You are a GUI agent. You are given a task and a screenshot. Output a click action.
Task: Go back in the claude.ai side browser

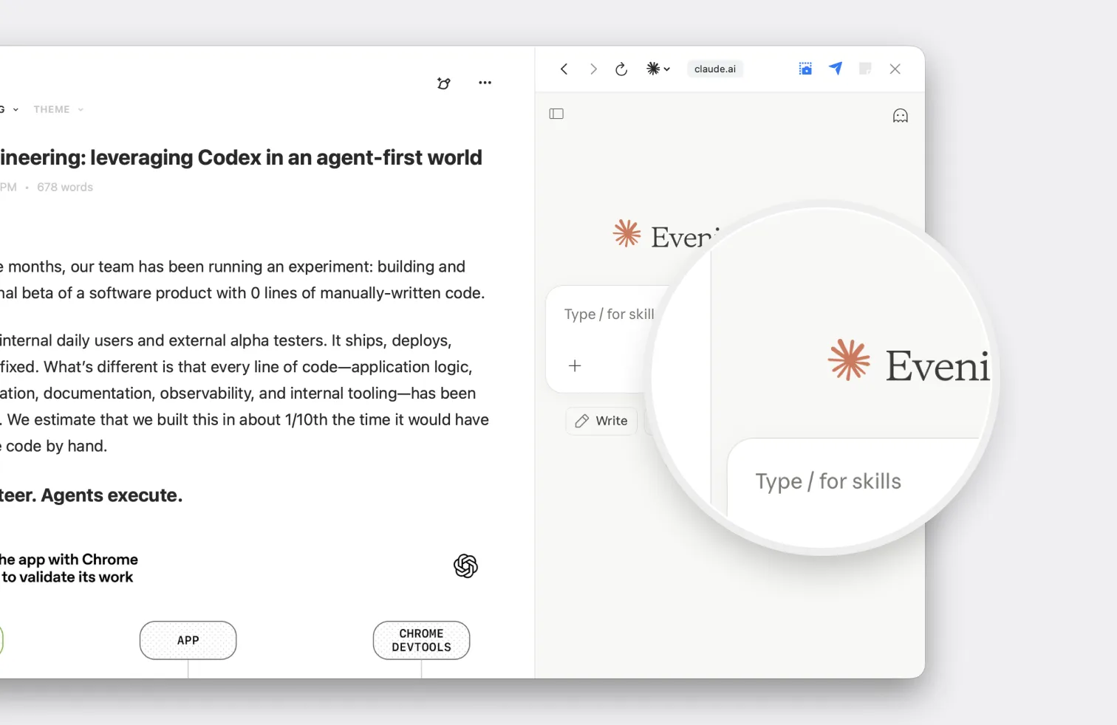point(564,69)
